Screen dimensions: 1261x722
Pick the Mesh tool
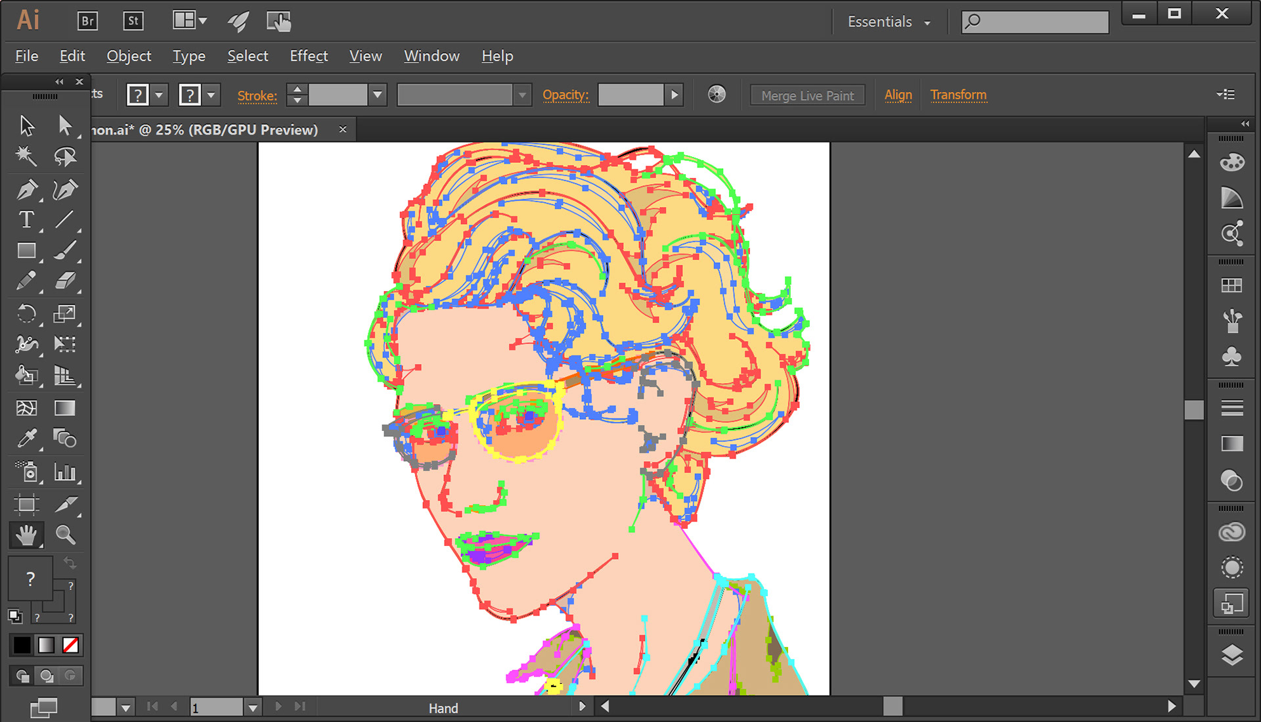click(27, 408)
